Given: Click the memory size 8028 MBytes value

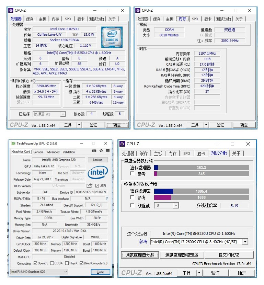Looking at the screenshot, I should (x=169, y=35).
